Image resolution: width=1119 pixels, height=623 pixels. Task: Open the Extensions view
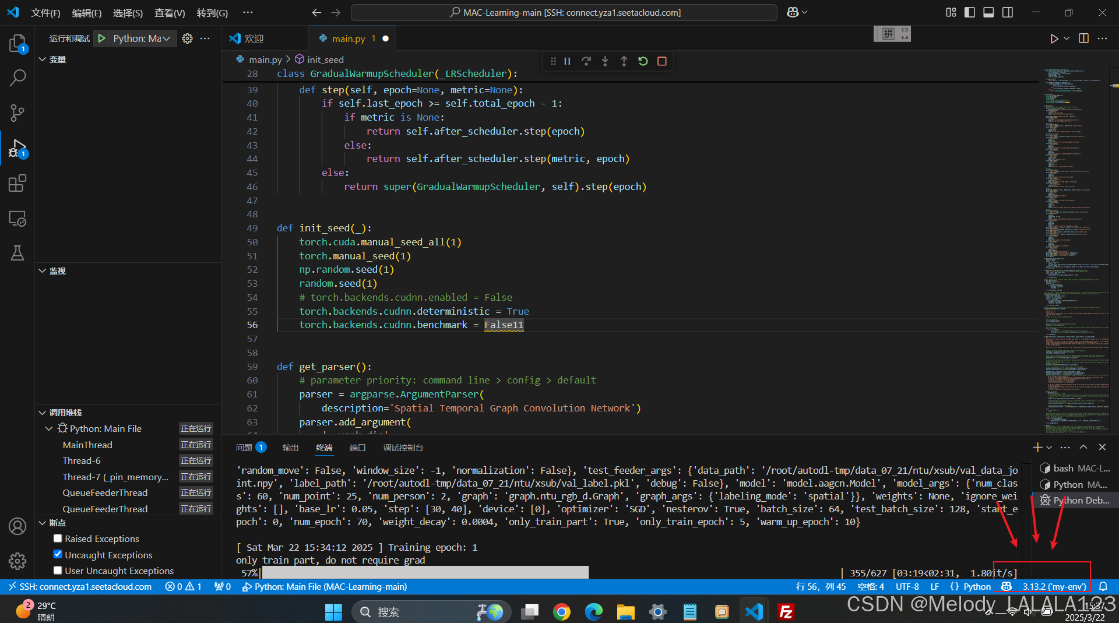pos(17,183)
